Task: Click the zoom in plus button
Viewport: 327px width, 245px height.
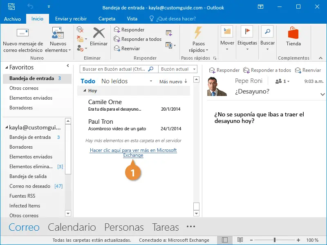Action: (x=298, y=240)
